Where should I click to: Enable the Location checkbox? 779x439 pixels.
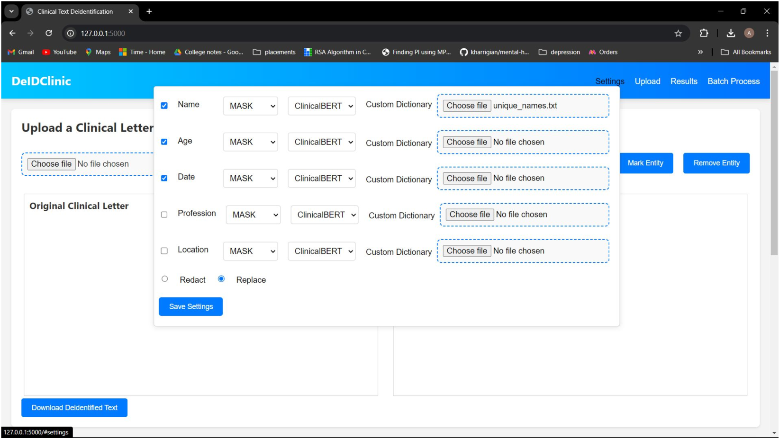coord(164,251)
